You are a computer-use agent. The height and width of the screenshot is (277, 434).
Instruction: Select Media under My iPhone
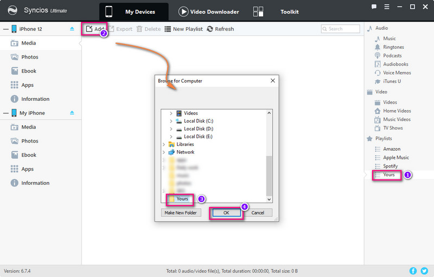coord(41,127)
